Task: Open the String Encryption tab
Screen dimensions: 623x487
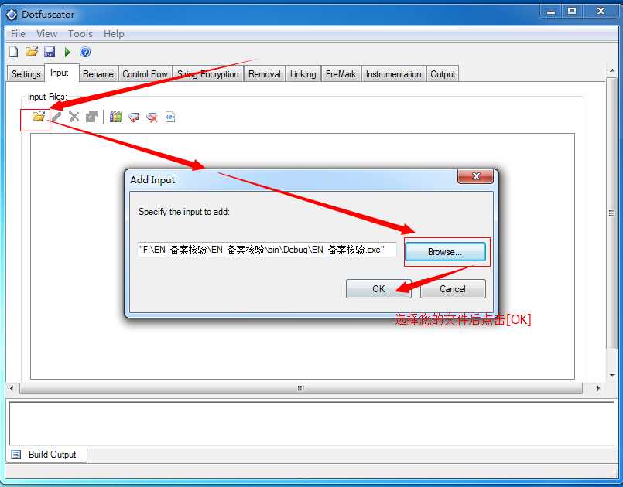Action: pos(208,74)
